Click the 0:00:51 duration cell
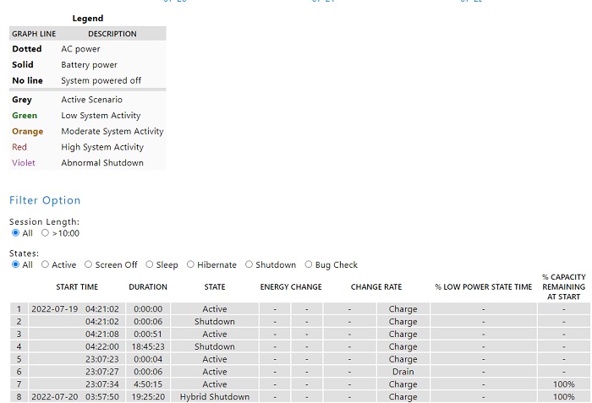 coord(148,334)
